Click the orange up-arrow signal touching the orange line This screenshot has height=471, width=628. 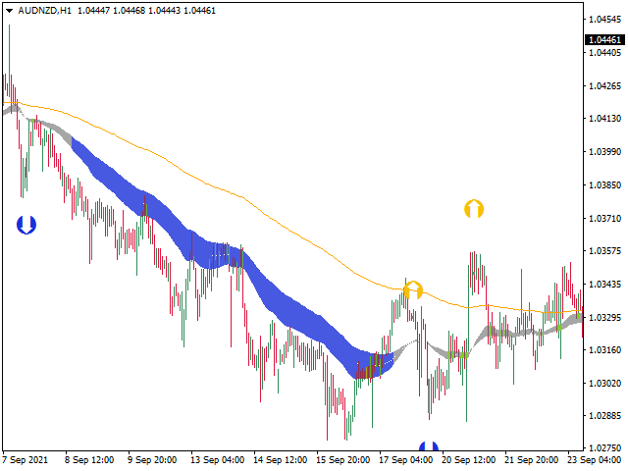click(413, 290)
